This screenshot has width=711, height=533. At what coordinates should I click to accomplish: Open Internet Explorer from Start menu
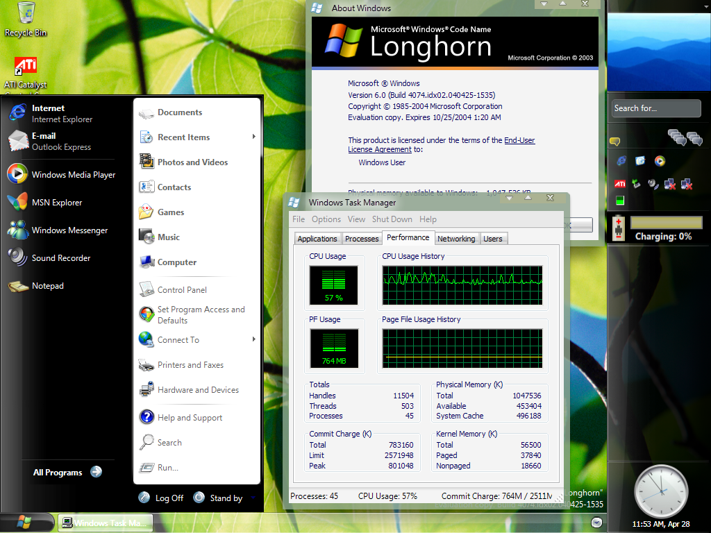click(x=62, y=113)
